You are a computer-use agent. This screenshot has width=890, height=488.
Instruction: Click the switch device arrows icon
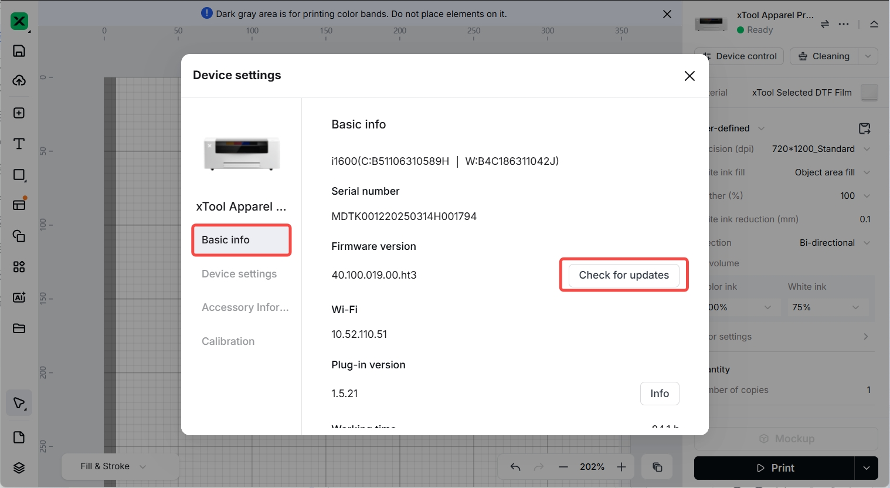click(x=825, y=24)
